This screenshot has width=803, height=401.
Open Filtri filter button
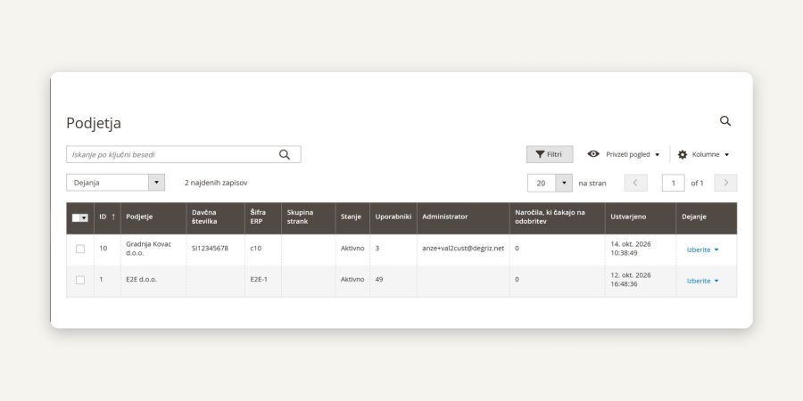coord(550,154)
